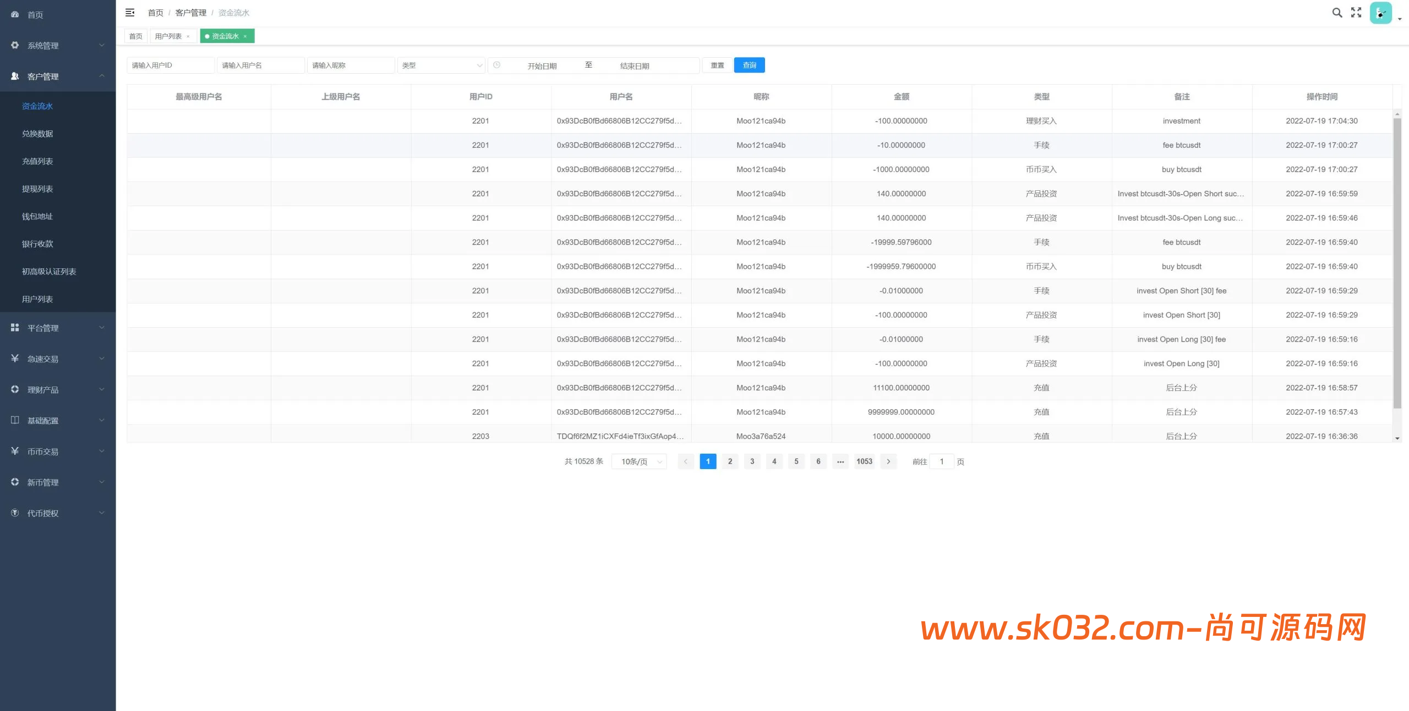1409x711 pixels.
Task: Click the blue 查询 button
Action: coord(749,65)
